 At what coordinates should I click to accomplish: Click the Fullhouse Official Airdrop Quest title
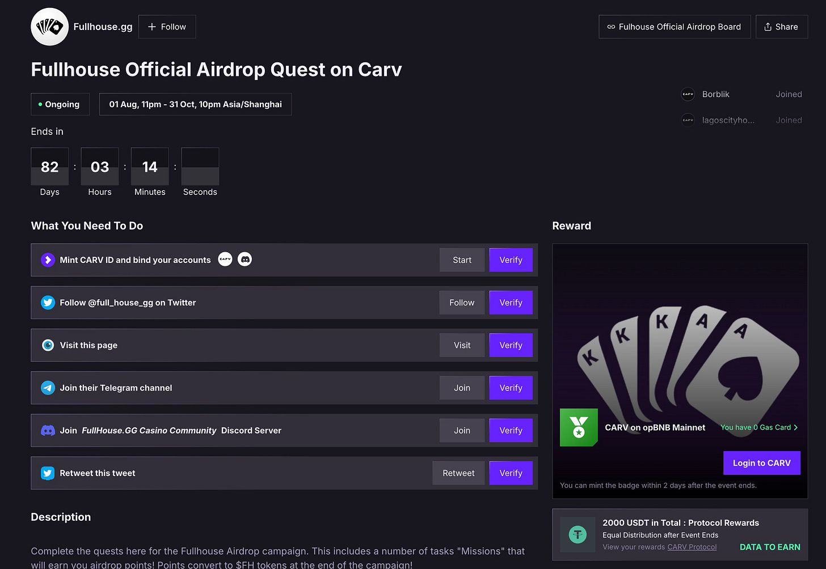216,70
